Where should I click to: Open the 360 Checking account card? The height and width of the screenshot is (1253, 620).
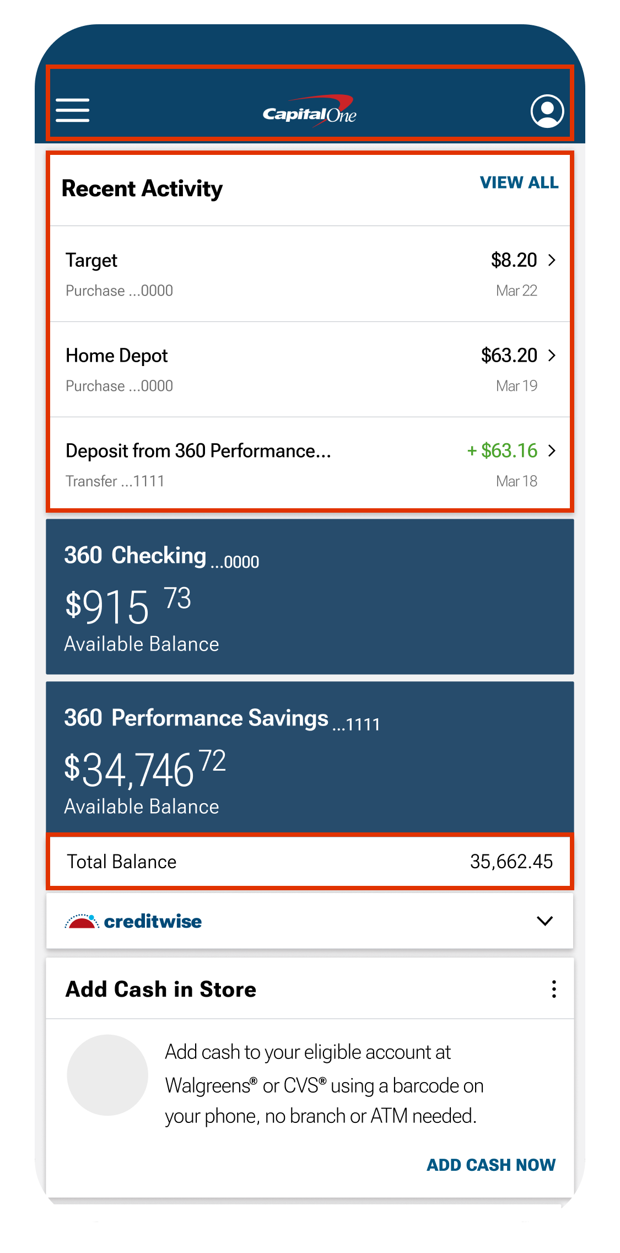310,596
